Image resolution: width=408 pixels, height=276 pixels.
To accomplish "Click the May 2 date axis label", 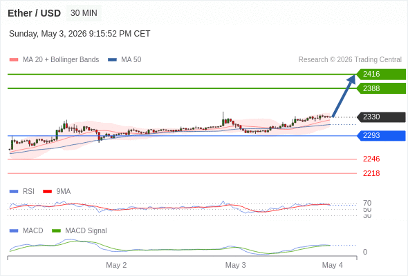I will click(x=116, y=265).
